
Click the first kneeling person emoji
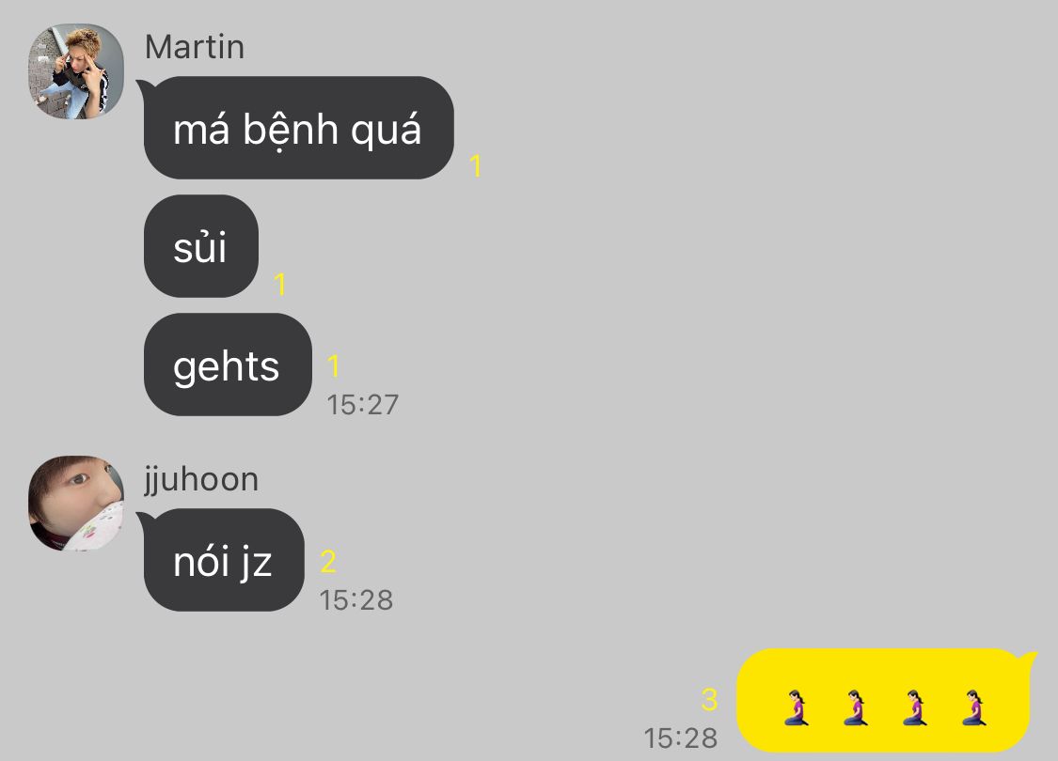[797, 707]
